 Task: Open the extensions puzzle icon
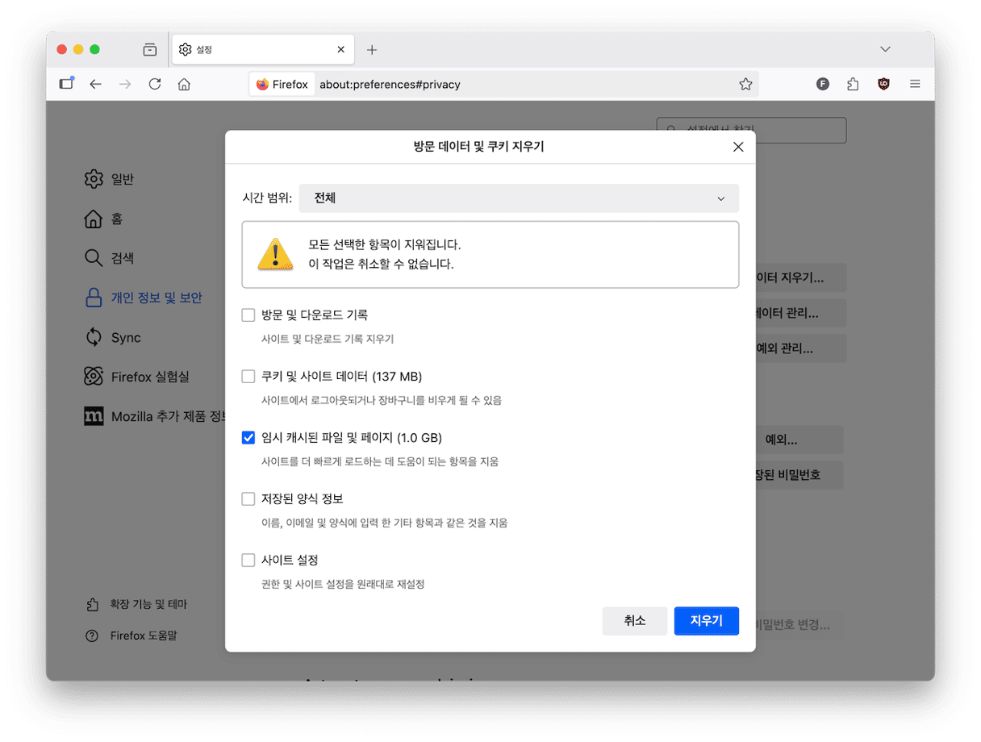pos(853,84)
